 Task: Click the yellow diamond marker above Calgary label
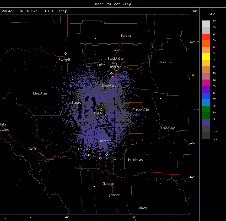pos(106,155)
